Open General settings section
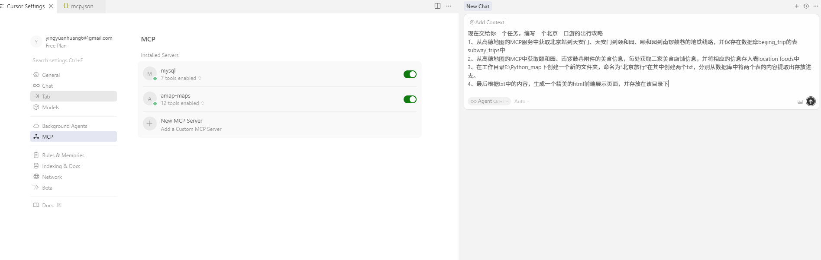 pos(74,75)
